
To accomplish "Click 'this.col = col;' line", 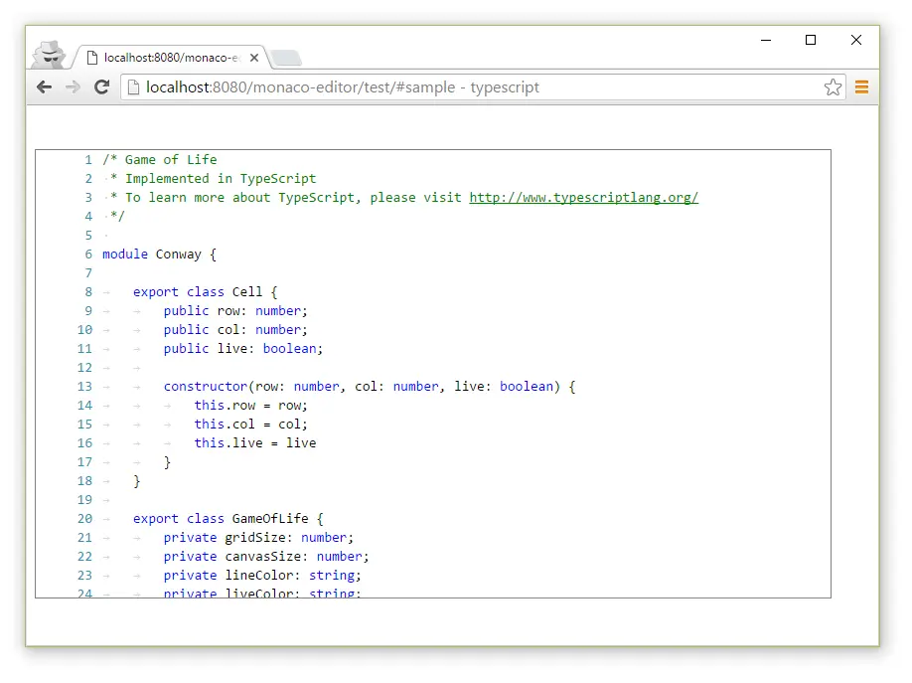I will (x=250, y=424).
